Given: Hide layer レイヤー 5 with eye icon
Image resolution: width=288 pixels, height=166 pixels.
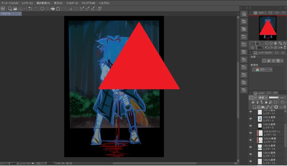Looking at the screenshot, I should (x=251, y=126).
